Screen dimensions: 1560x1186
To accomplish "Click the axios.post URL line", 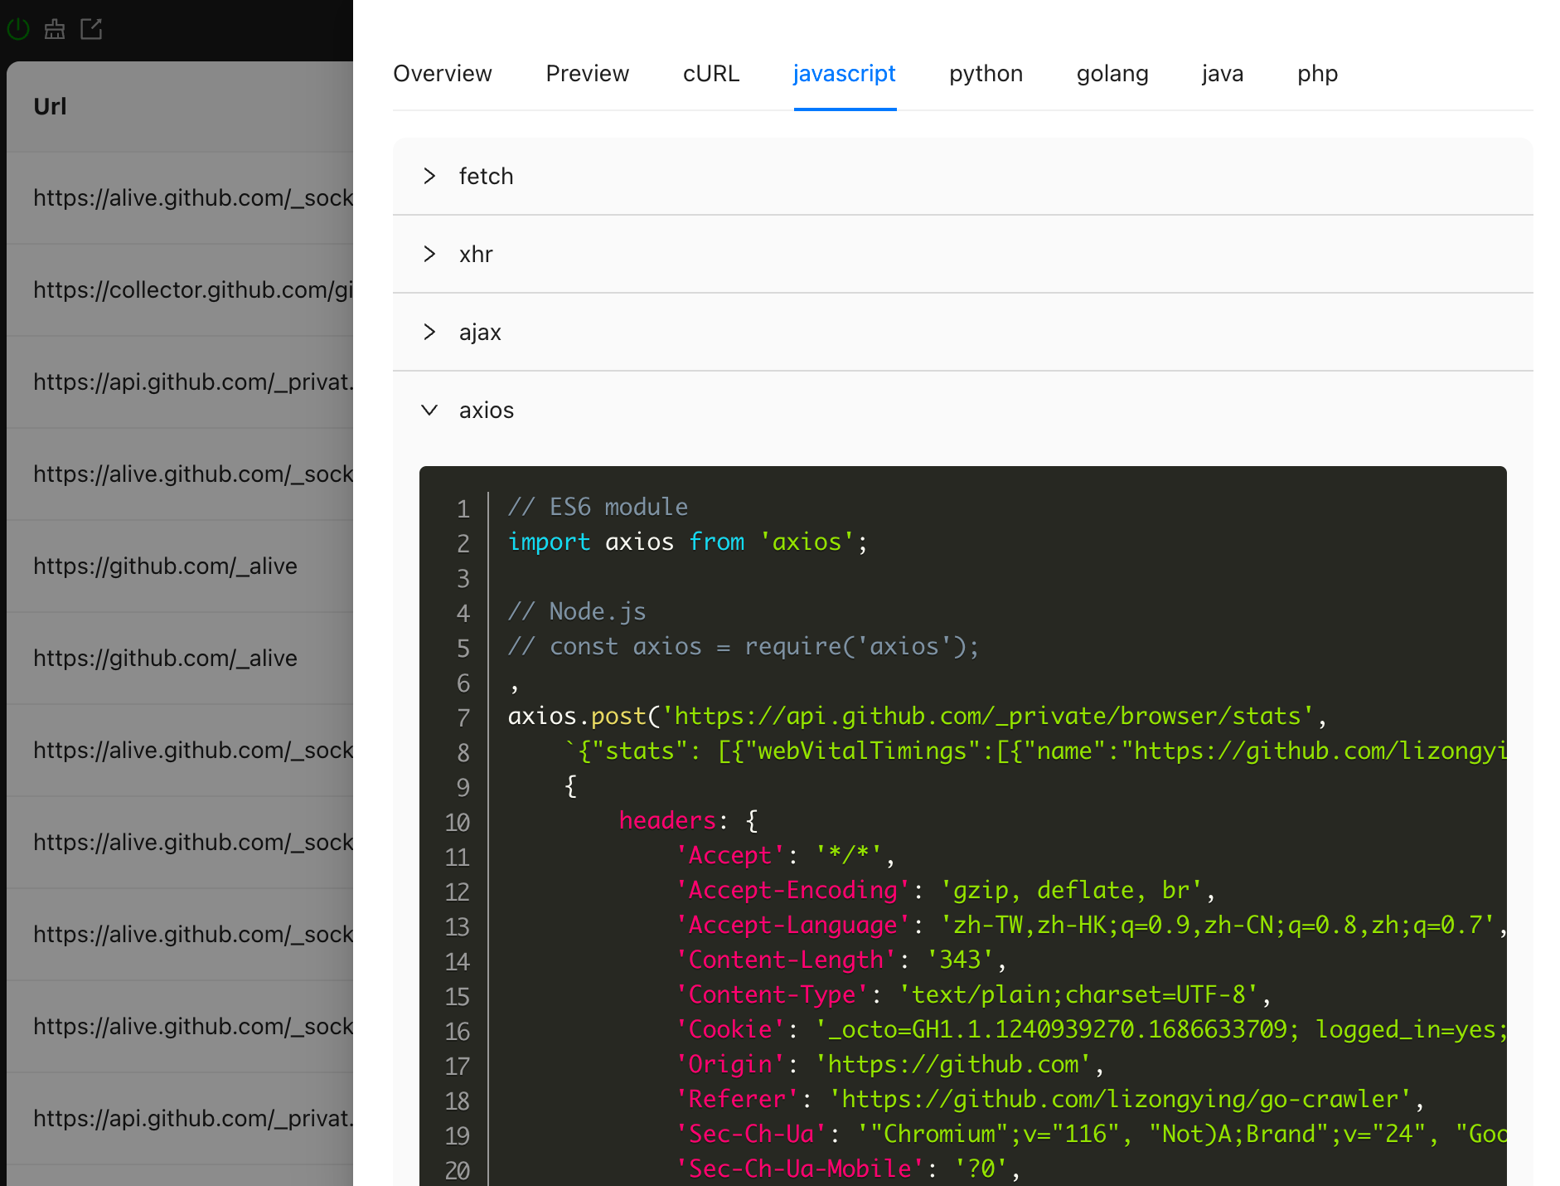I will (x=918, y=717).
